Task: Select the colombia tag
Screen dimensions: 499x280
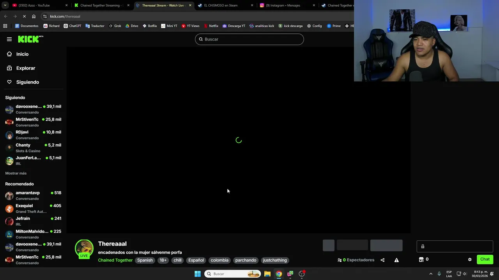Action: 219,260
